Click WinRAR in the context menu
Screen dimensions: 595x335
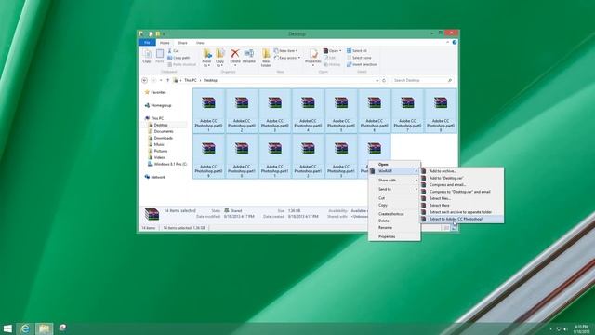coord(394,171)
